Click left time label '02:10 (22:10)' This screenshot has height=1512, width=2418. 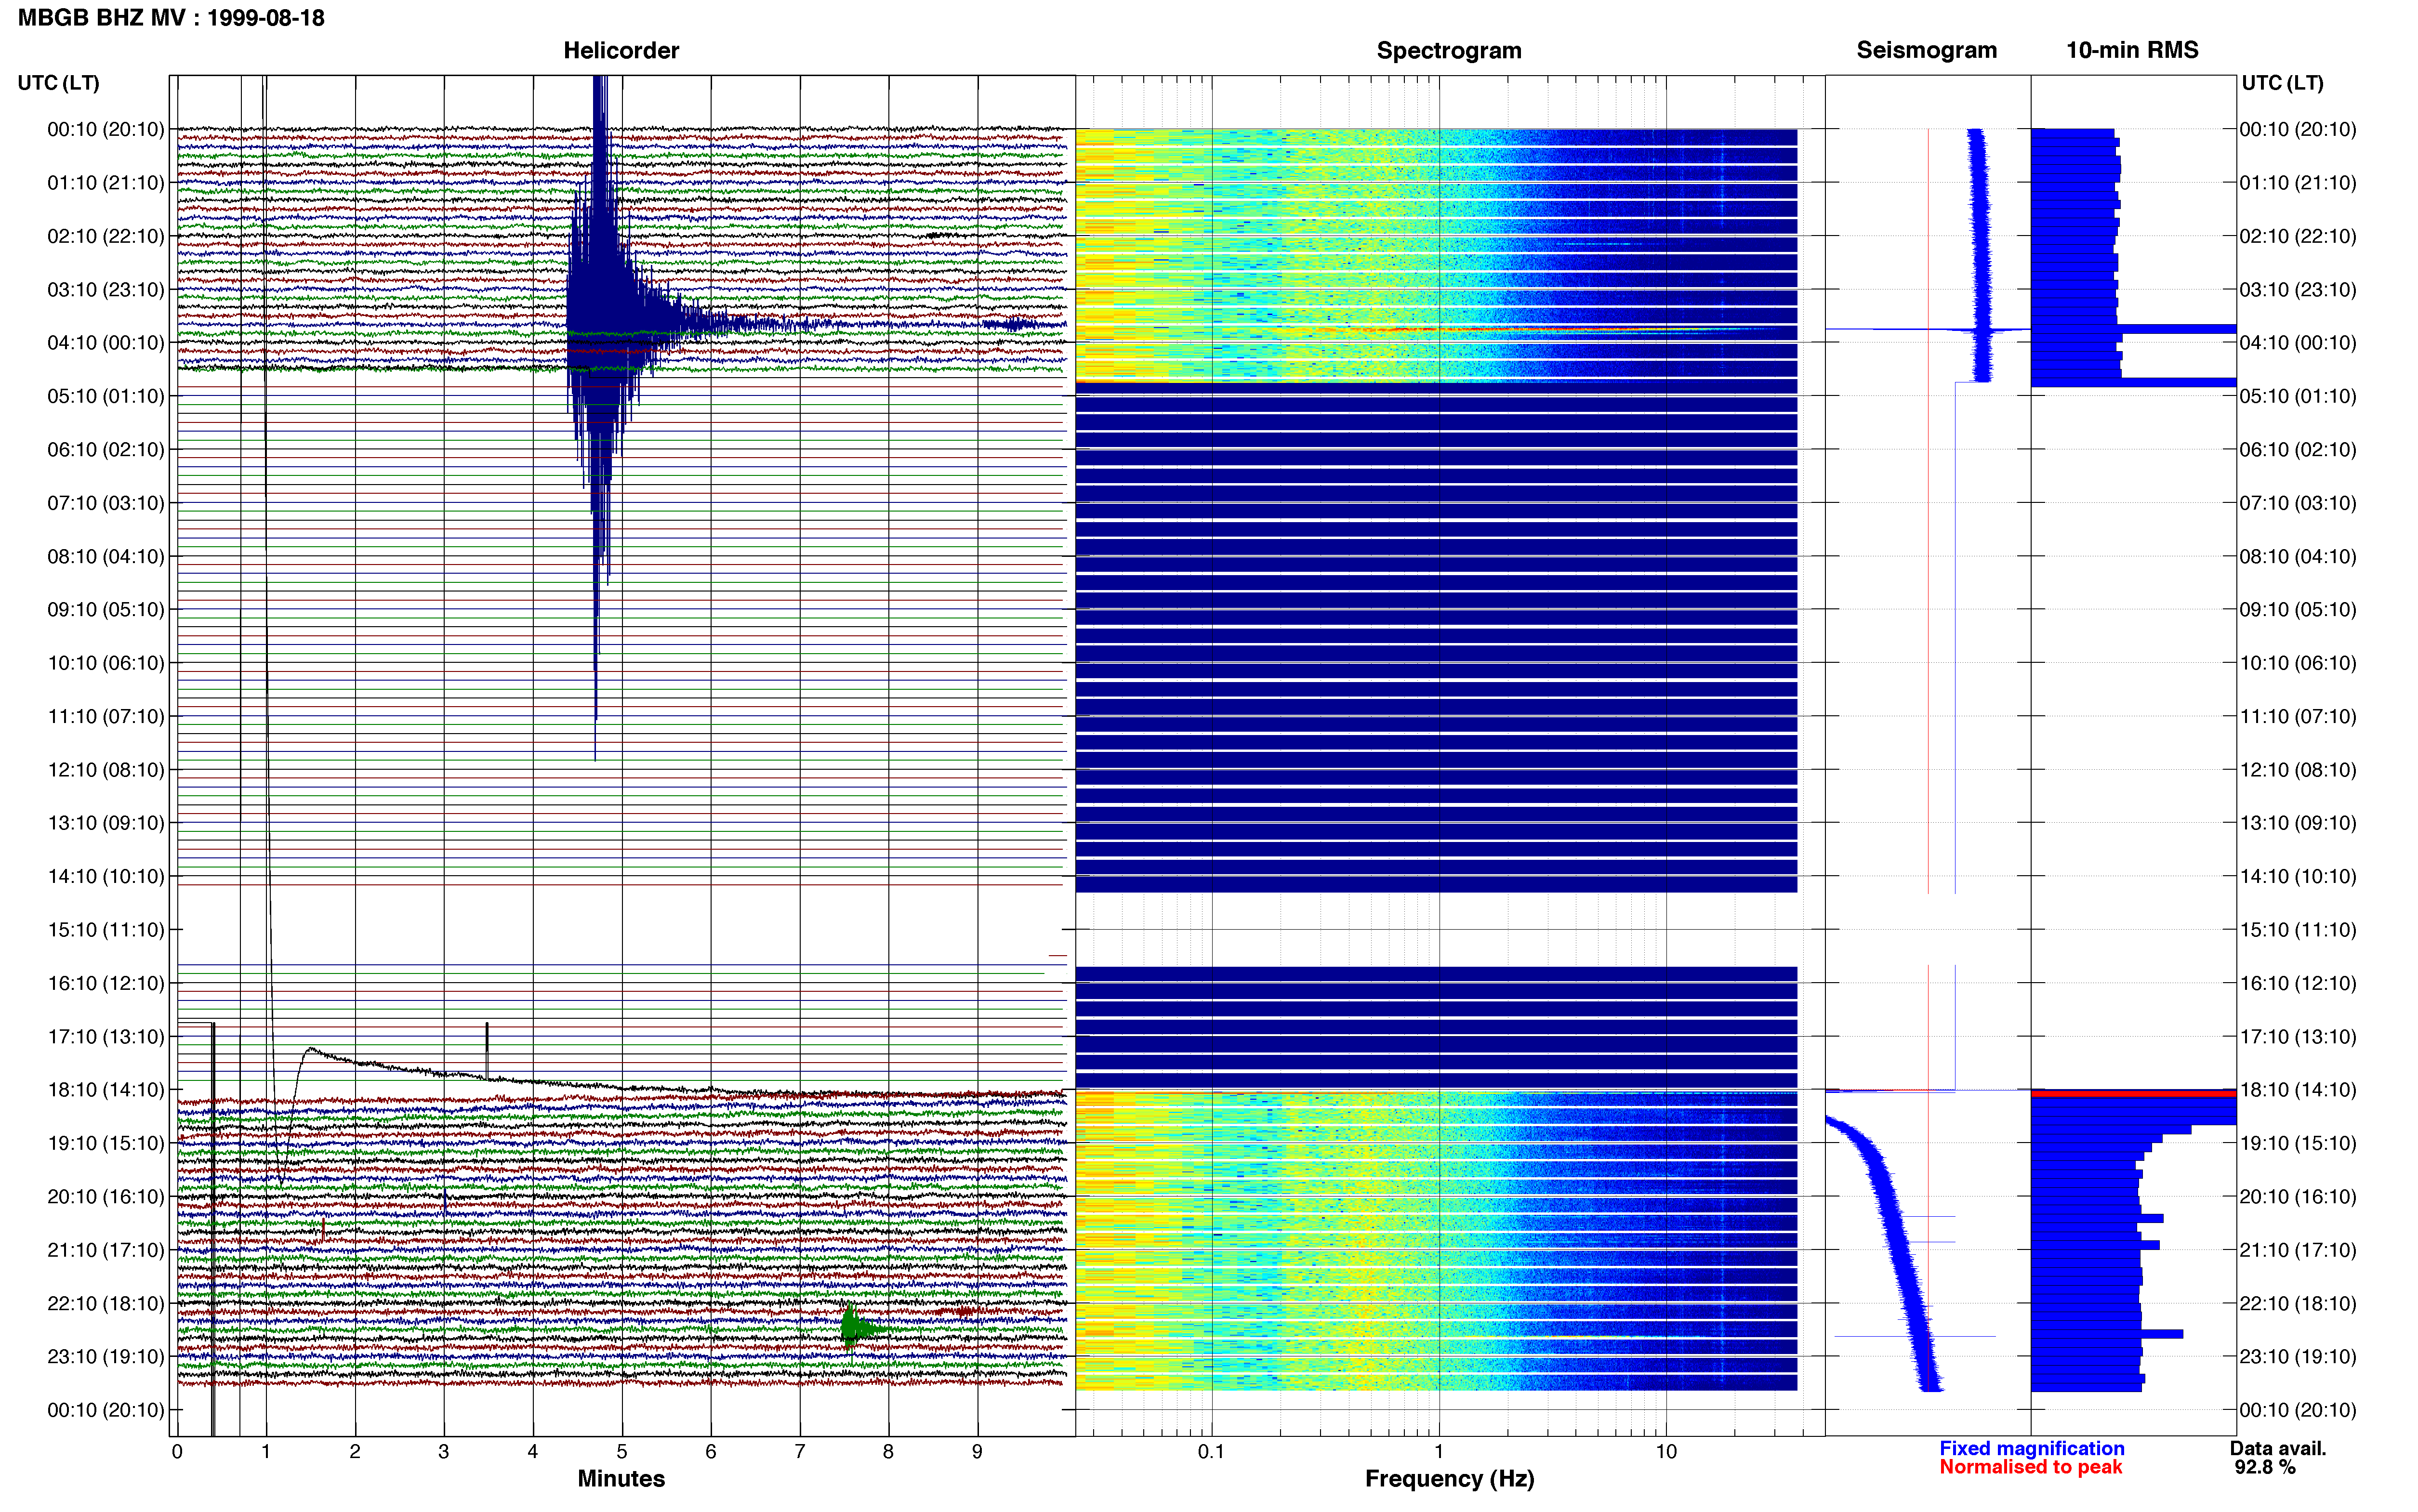[x=106, y=236]
